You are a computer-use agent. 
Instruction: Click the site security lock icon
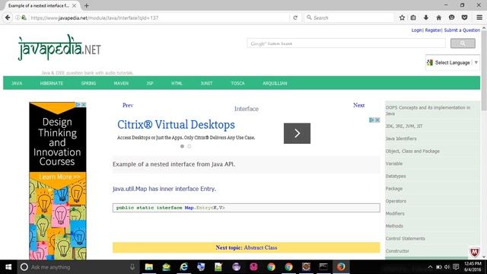[x=24, y=18]
